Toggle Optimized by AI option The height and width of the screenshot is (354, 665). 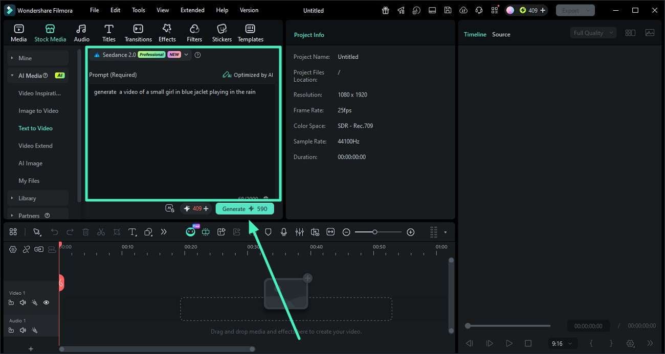click(248, 75)
